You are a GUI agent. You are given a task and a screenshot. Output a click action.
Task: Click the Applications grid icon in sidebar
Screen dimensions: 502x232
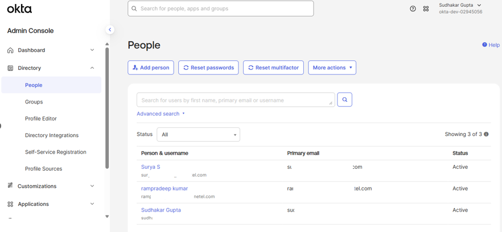point(10,204)
